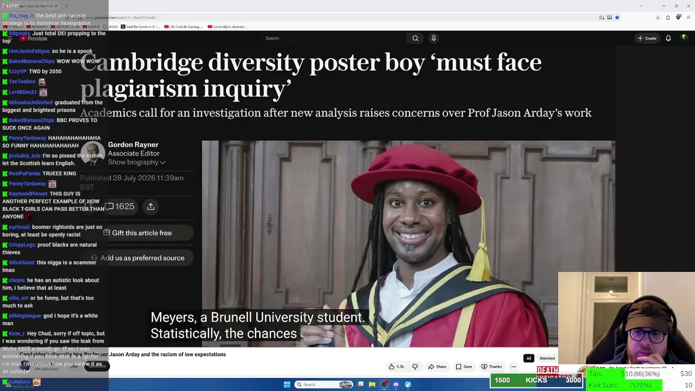Open browser extensions icon
The width and height of the screenshot is (695, 391).
click(668, 17)
